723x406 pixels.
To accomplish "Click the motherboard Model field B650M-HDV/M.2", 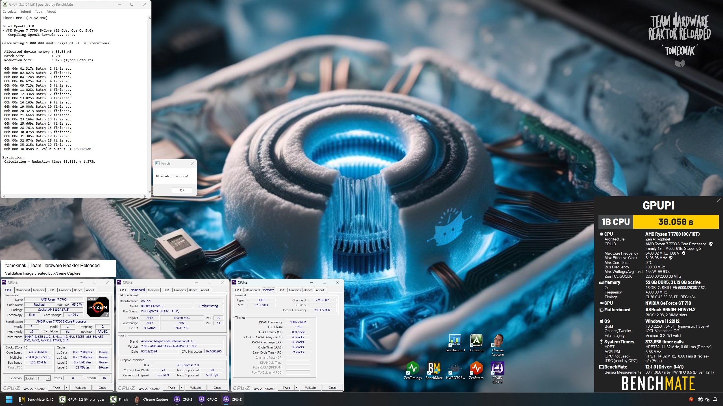I will [x=167, y=306].
